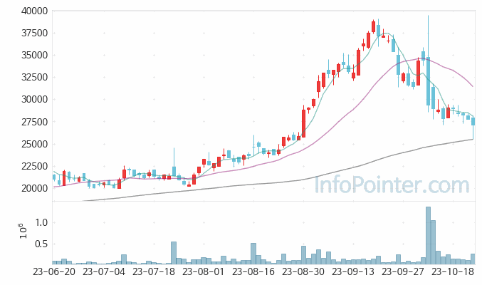The width and height of the screenshot is (482, 285).
Task: Click the 10⁶ volume scale label
Action: tap(23, 231)
